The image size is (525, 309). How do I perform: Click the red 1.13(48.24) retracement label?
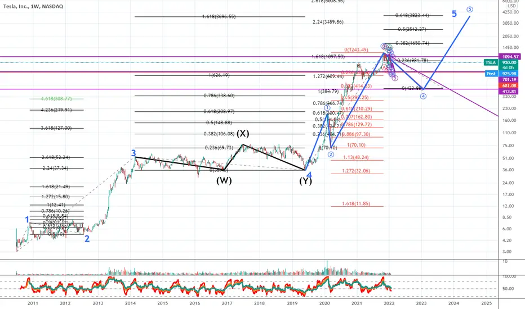pos(356,157)
